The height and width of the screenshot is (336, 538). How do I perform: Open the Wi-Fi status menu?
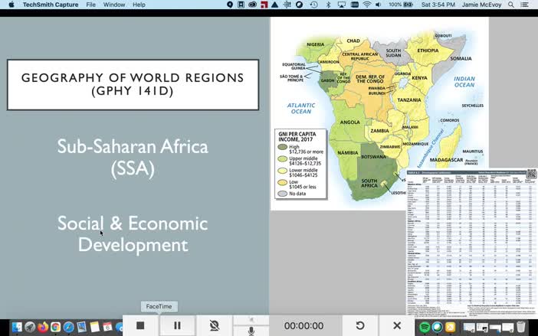coord(367,5)
